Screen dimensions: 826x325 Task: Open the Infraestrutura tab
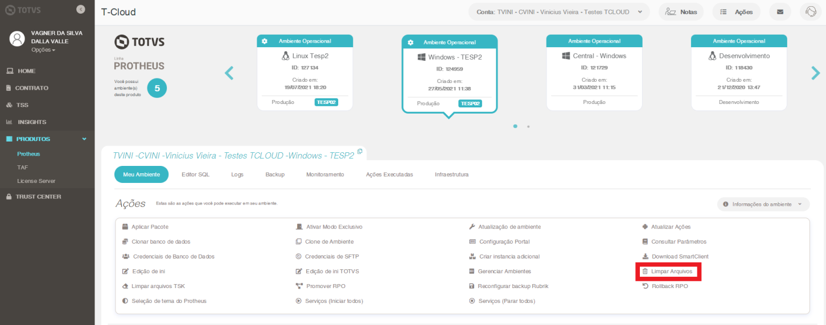pos(452,174)
